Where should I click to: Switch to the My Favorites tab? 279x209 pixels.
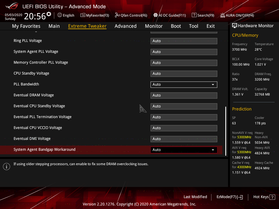[26, 26]
